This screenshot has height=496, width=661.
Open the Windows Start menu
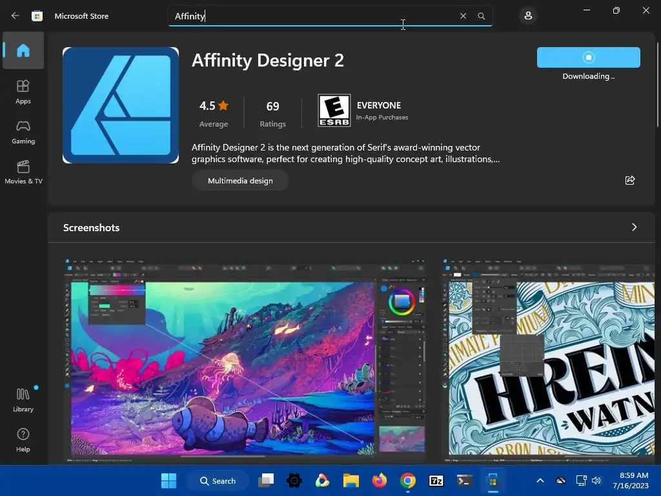point(168,480)
